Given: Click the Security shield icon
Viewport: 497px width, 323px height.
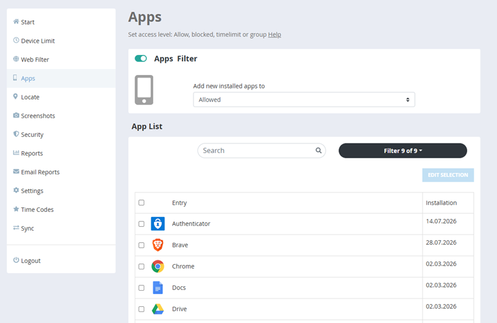Looking at the screenshot, I should click(x=16, y=134).
